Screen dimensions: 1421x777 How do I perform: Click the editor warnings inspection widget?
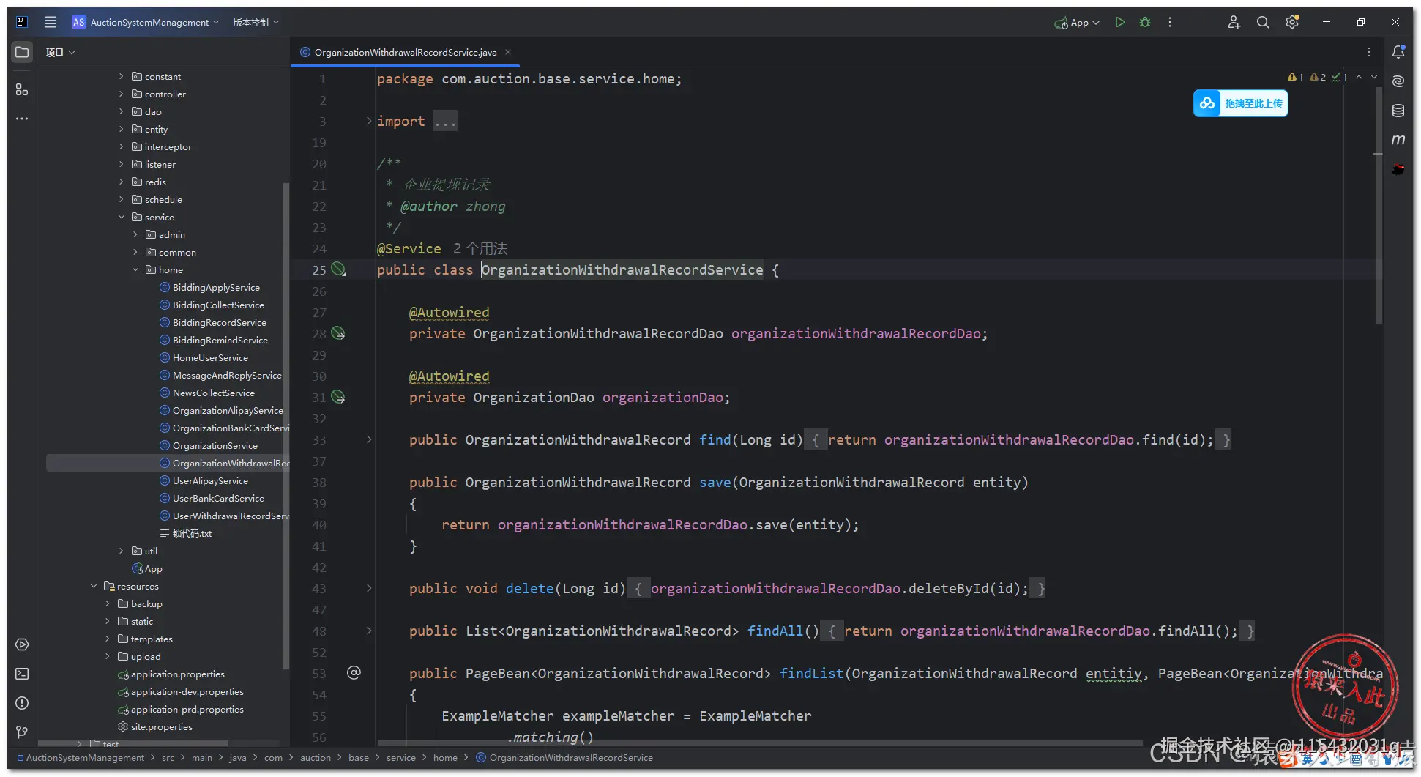(x=1318, y=77)
